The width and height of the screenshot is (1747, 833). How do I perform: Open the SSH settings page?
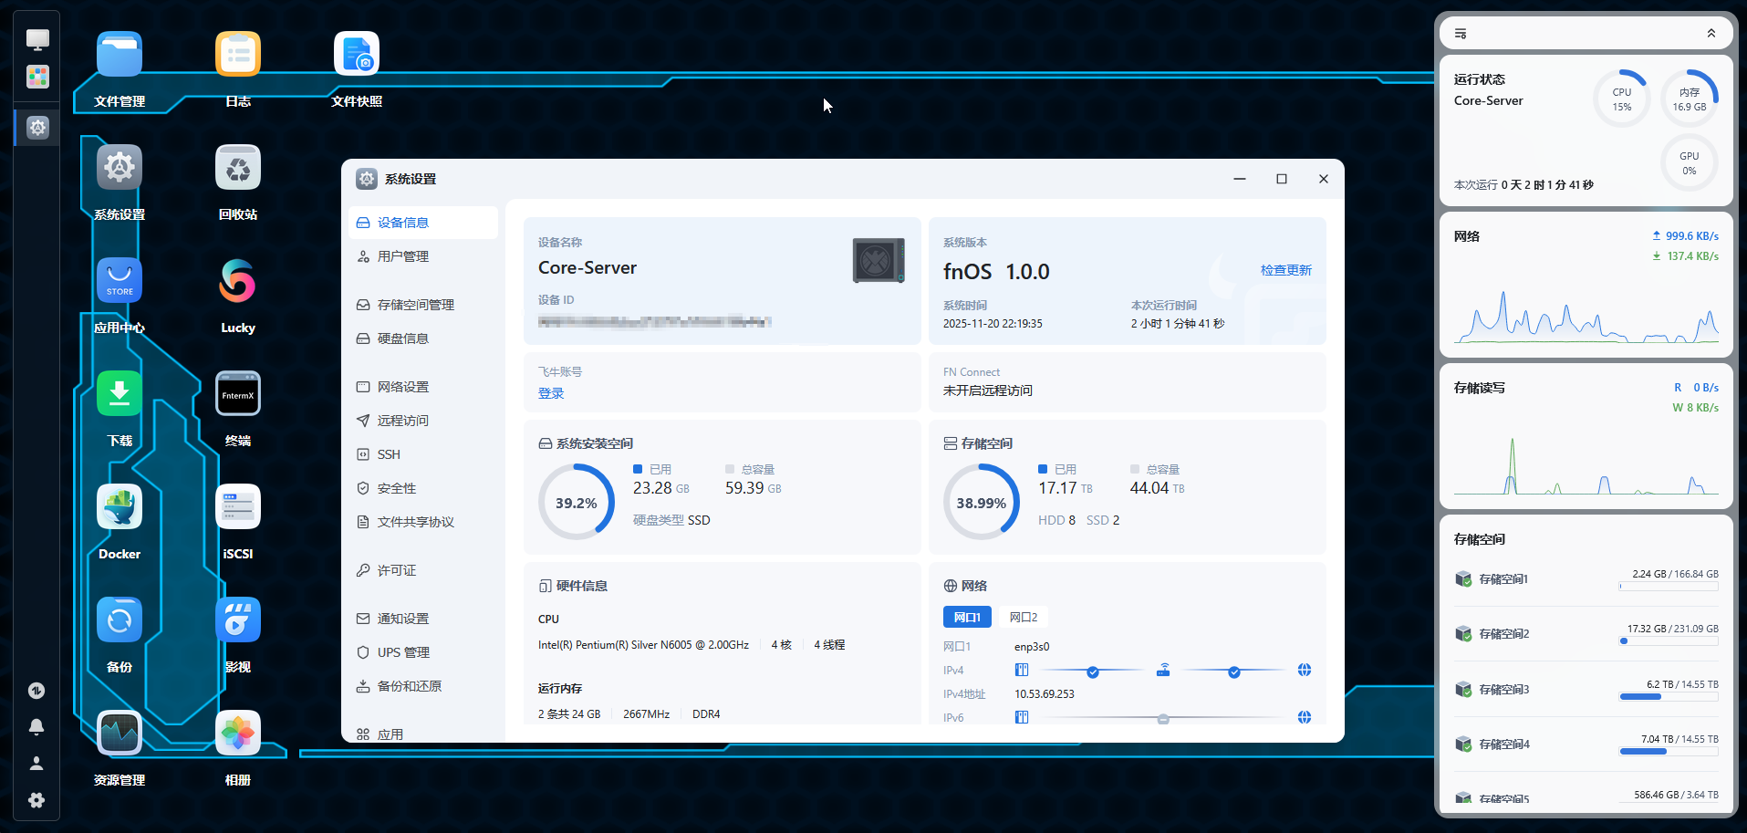point(423,454)
